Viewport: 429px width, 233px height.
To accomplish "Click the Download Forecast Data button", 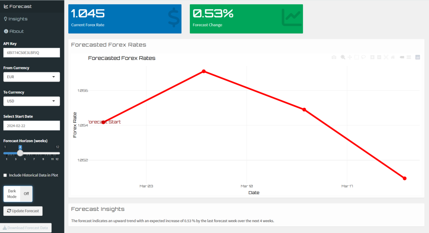I will 26,228.
